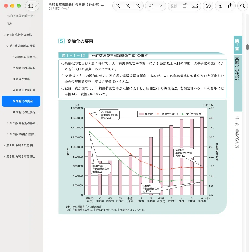Screen dimensions: 249x252
Task: Click the 第2節 高齢期の暮ら… outline label
Action: pos(24,124)
